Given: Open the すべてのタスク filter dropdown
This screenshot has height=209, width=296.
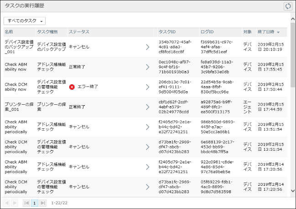Looking at the screenshot, I should [25, 21].
